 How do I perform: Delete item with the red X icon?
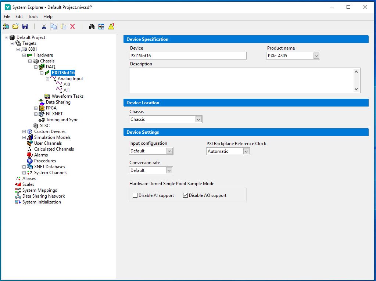[x=73, y=26]
